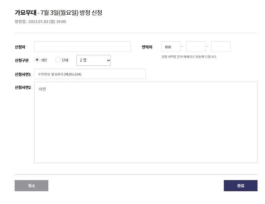Click the 연락처 field label
The width and height of the screenshot is (265, 204).
click(147, 46)
